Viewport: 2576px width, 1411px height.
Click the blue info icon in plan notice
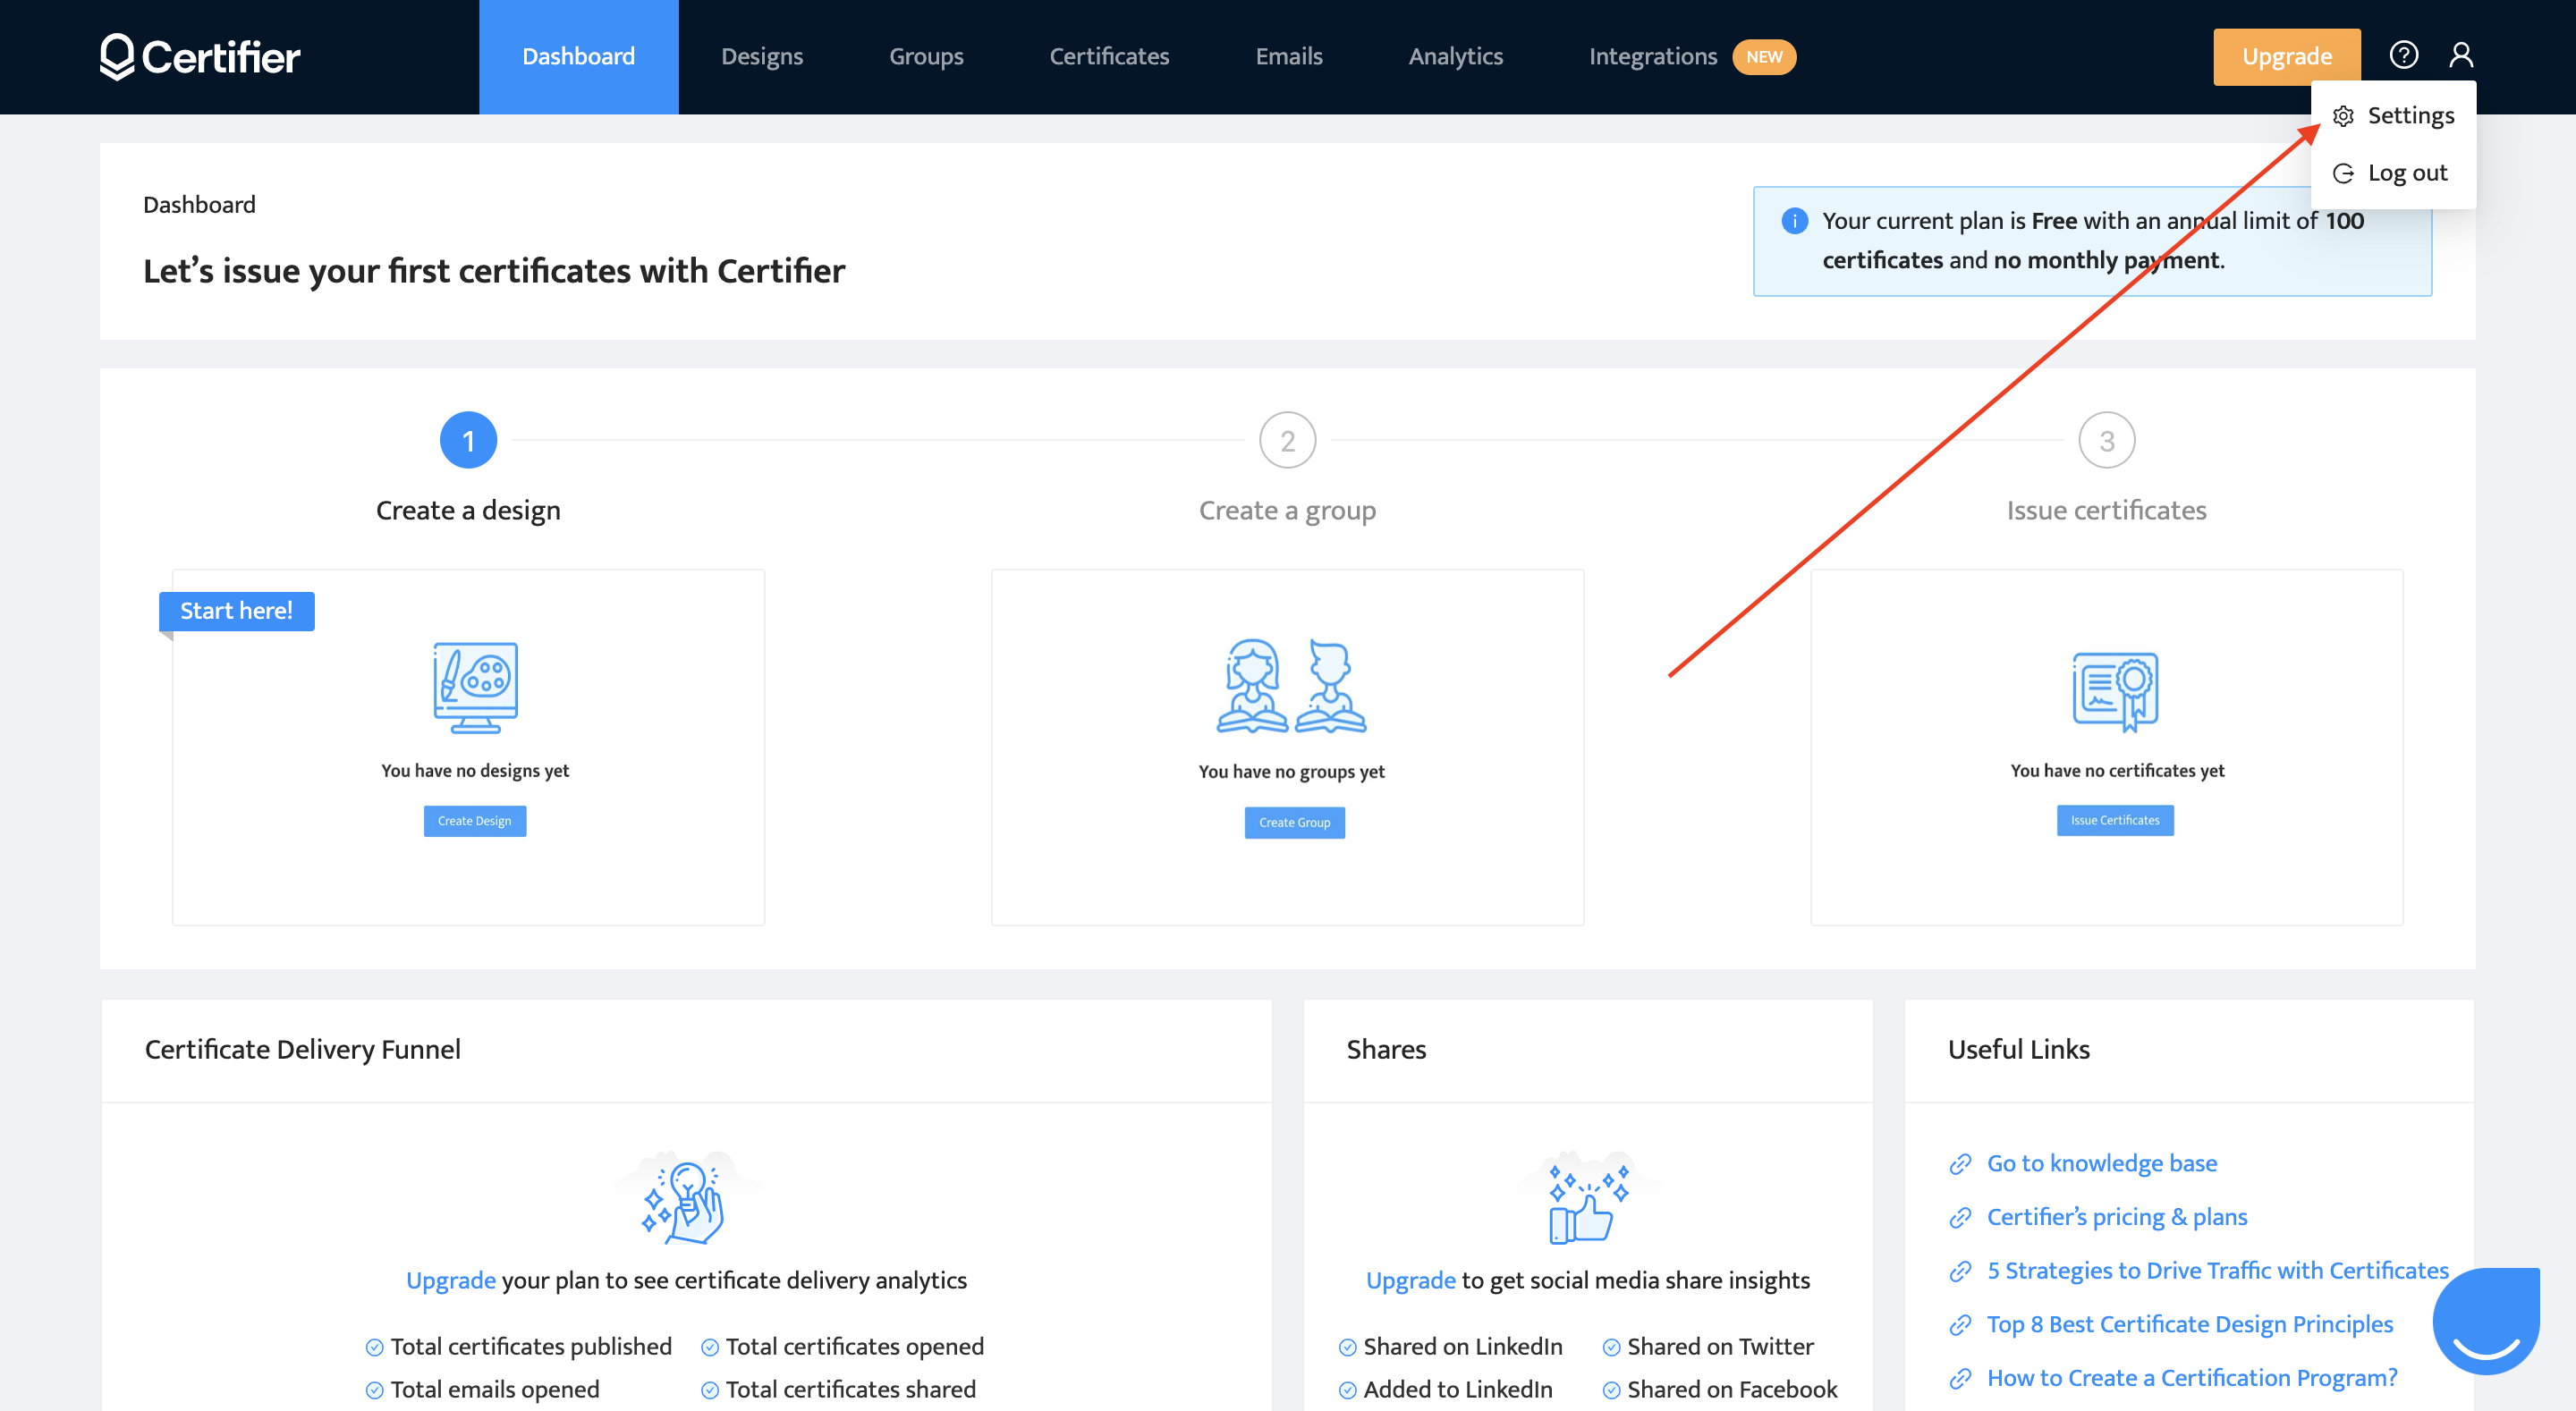point(1794,221)
